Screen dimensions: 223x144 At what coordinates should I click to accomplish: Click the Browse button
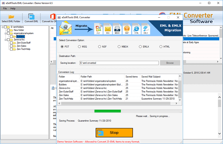(x=170, y=63)
